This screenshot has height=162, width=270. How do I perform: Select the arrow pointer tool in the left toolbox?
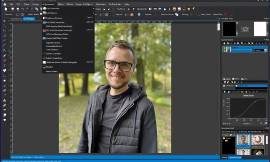point(5,21)
